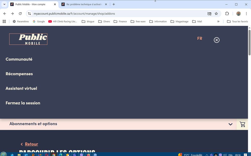Open the apps grid in bookmarks bar
Screen dimensions: 251x156
pos(4,21)
